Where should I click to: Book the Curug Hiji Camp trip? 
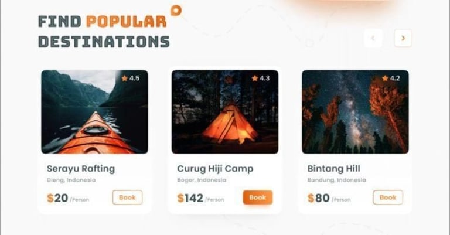(258, 197)
